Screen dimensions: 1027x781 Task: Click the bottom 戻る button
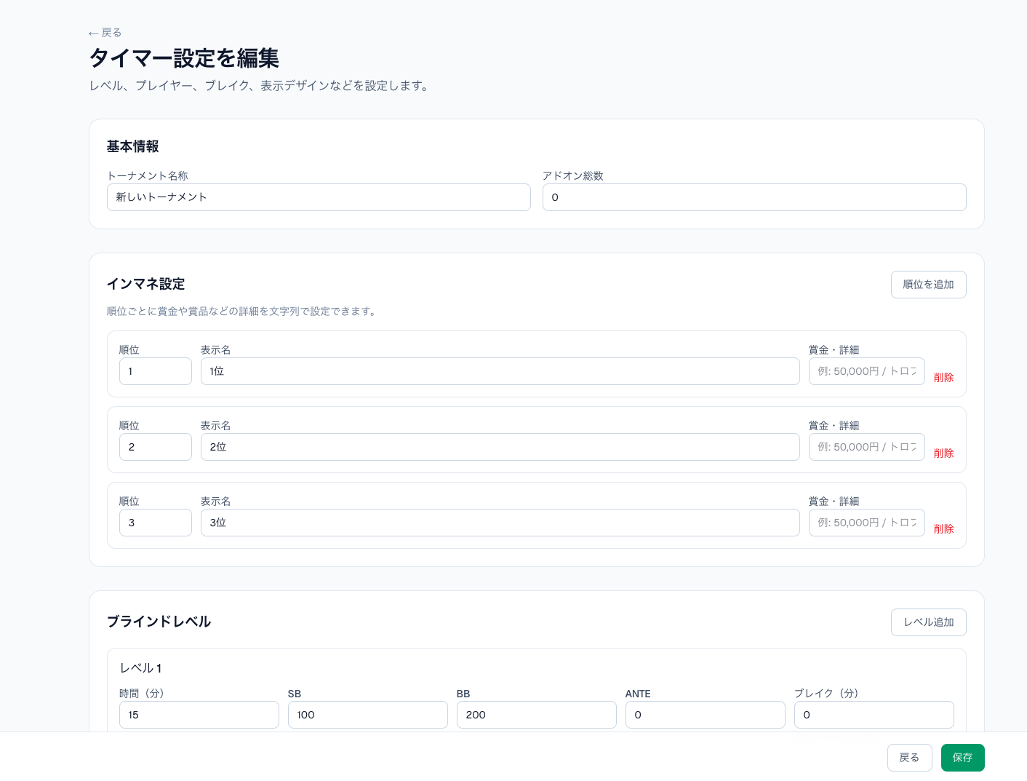tap(909, 758)
